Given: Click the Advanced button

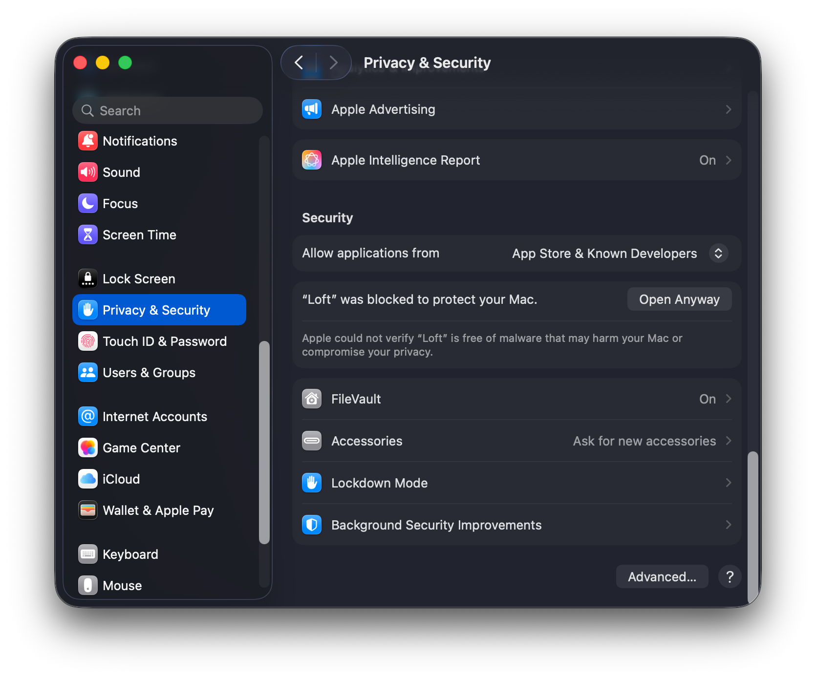Looking at the screenshot, I should pos(662,576).
